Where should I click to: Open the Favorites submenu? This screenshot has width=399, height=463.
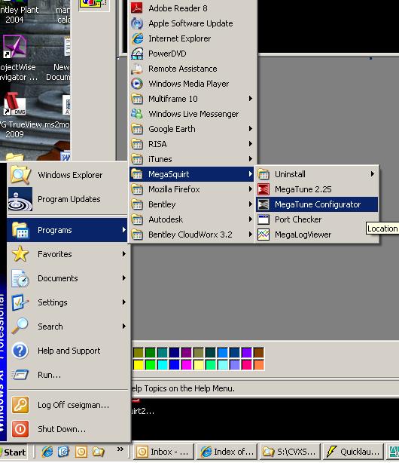tap(68, 254)
